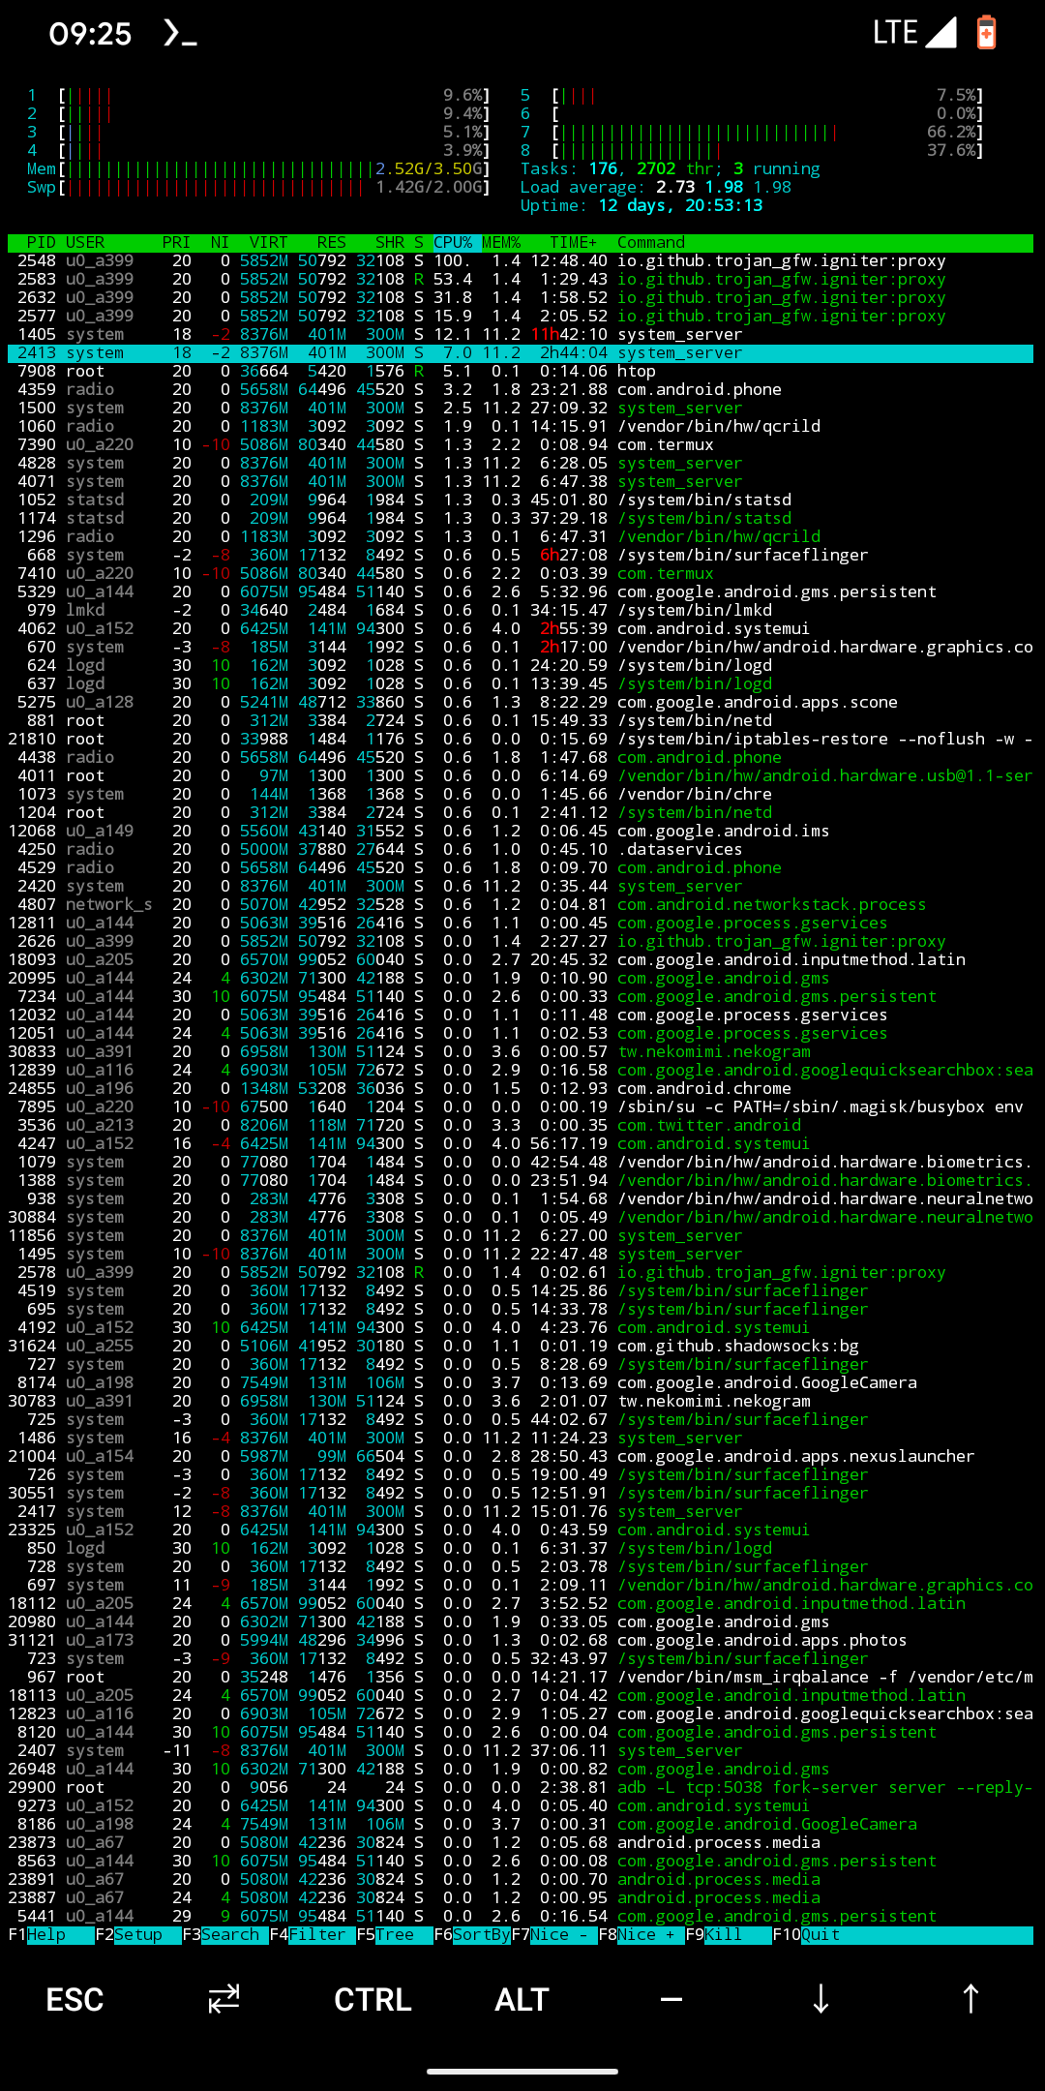Select the .dataservices process row
Image resolution: width=1045 pixels, height=2091 pixels.
click(x=521, y=850)
